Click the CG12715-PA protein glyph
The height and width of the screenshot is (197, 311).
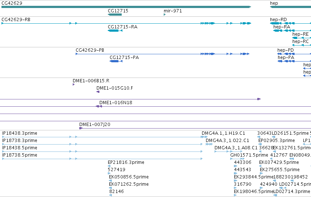[x=116, y=61]
